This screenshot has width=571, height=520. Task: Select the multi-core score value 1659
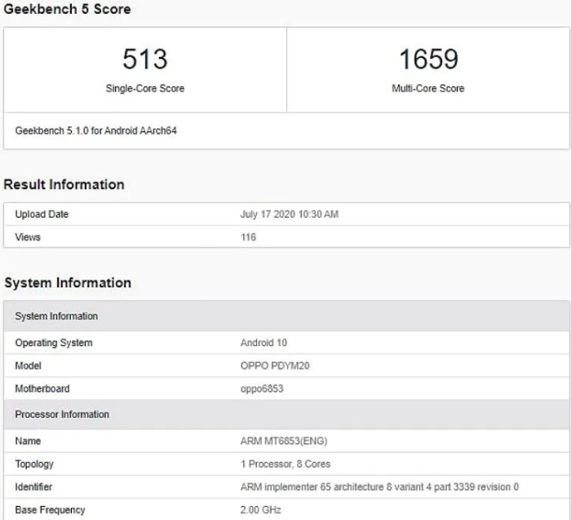[428, 59]
